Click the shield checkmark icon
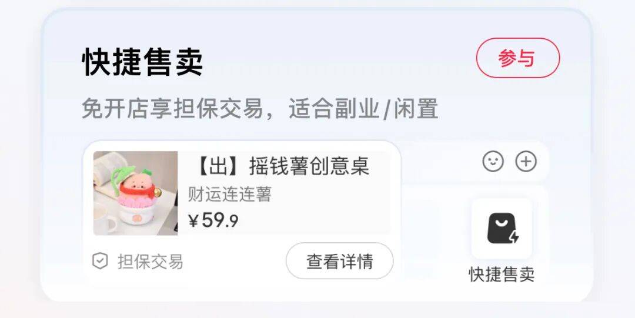This screenshot has height=318, width=635. point(99,262)
